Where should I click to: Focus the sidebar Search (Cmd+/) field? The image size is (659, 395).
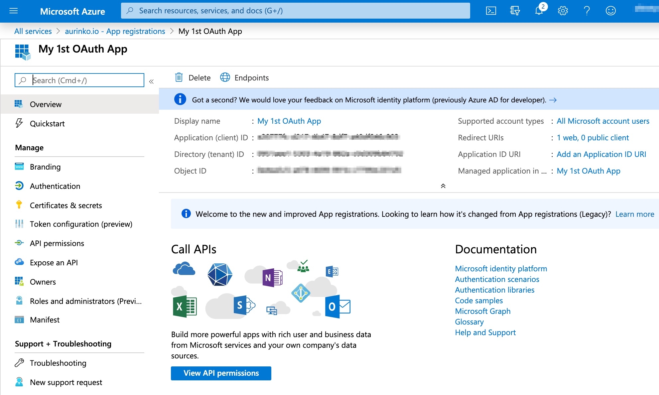[86, 80]
